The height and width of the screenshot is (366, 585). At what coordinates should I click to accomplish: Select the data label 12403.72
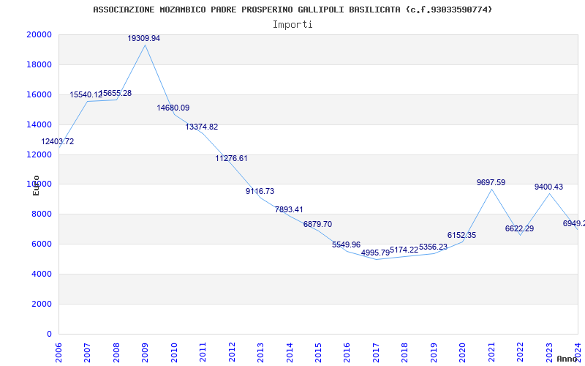point(58,141)
